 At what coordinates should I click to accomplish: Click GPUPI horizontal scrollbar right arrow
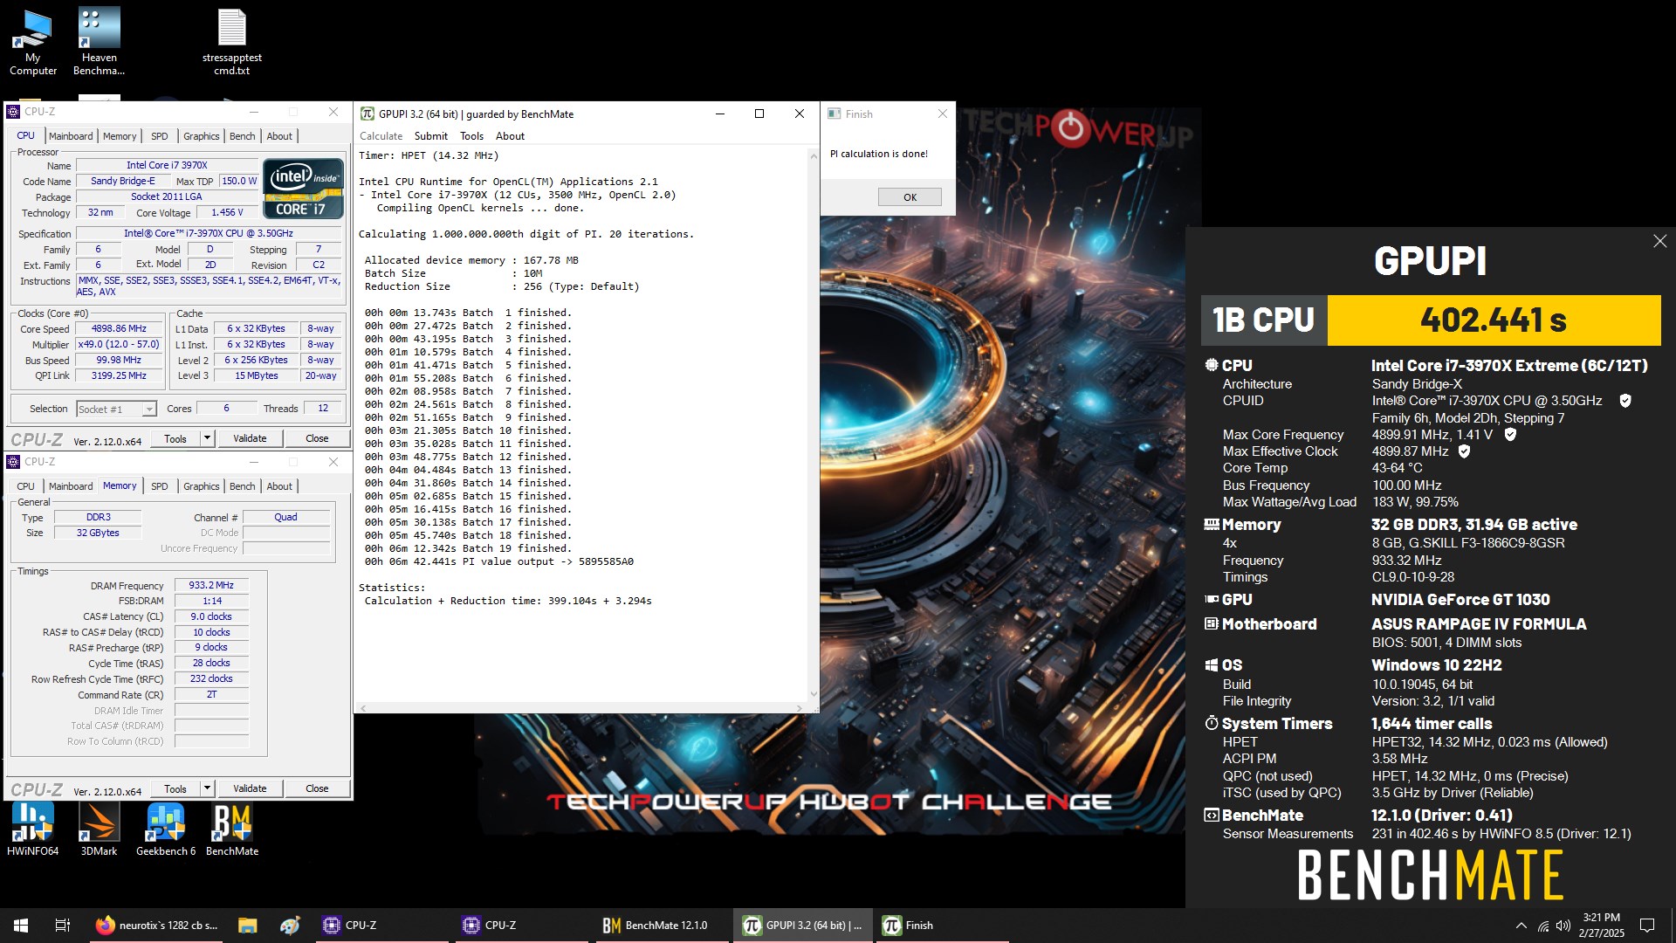click(x=800, y=708)
